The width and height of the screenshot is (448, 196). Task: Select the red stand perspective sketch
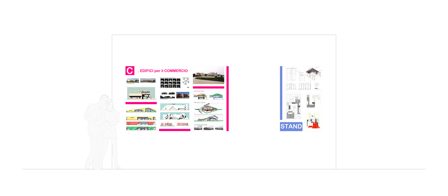pos(314,121)
